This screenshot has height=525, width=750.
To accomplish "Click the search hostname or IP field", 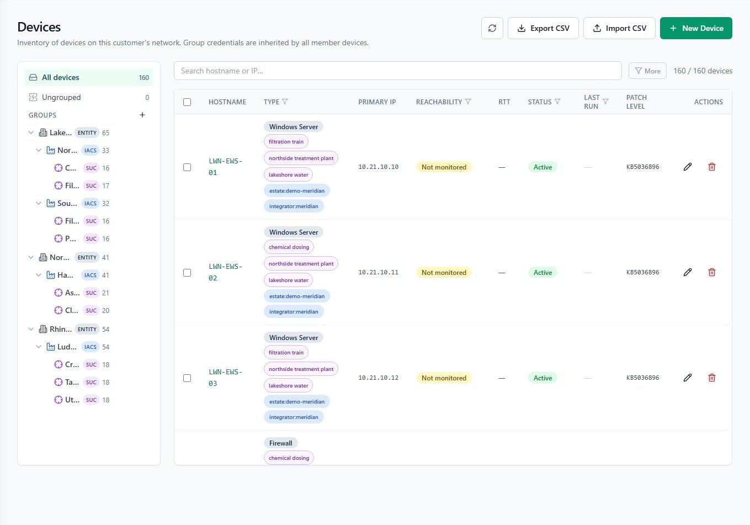I will (398, 71).
